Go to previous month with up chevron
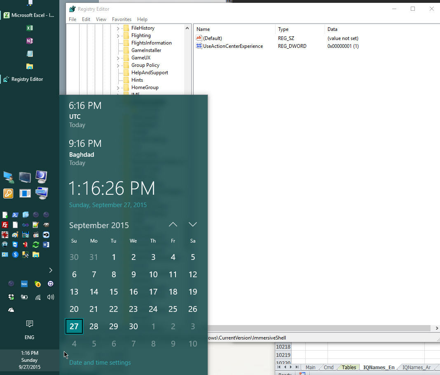Viewport: 440px width, 375px height. [x=173, y=224]
